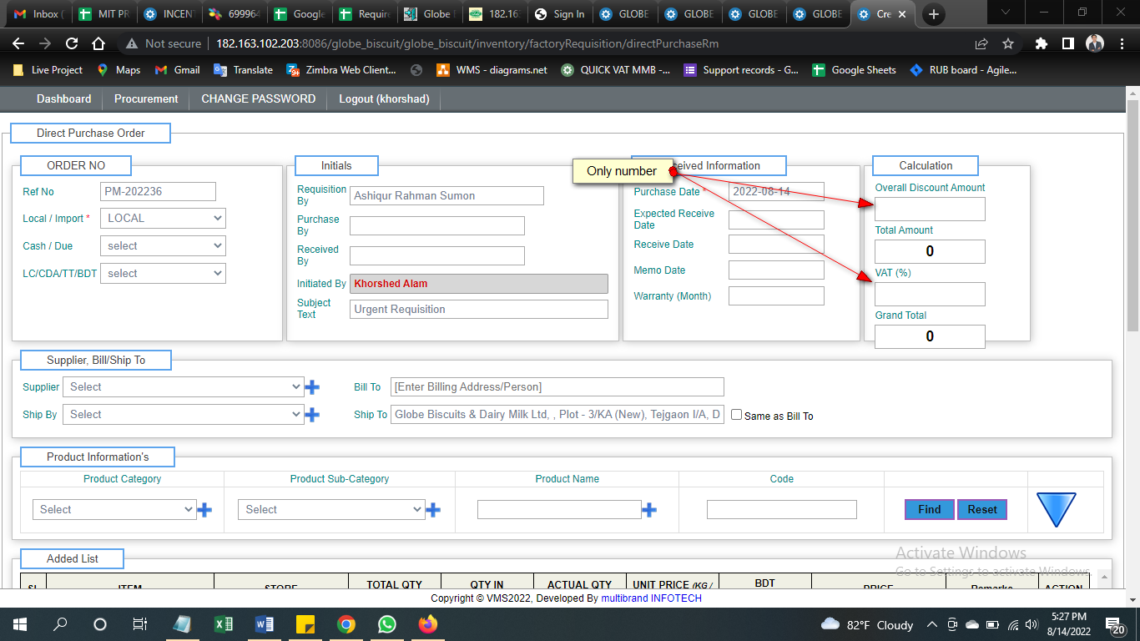Screen dimensions: 1140x641
Task: Open the taskbar clock showing 5:27 PM
Action: 1068,624
